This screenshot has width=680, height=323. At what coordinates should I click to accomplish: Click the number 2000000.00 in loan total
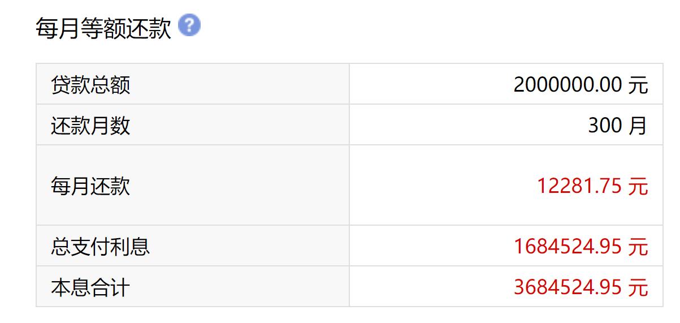click(x=568, y=85)
